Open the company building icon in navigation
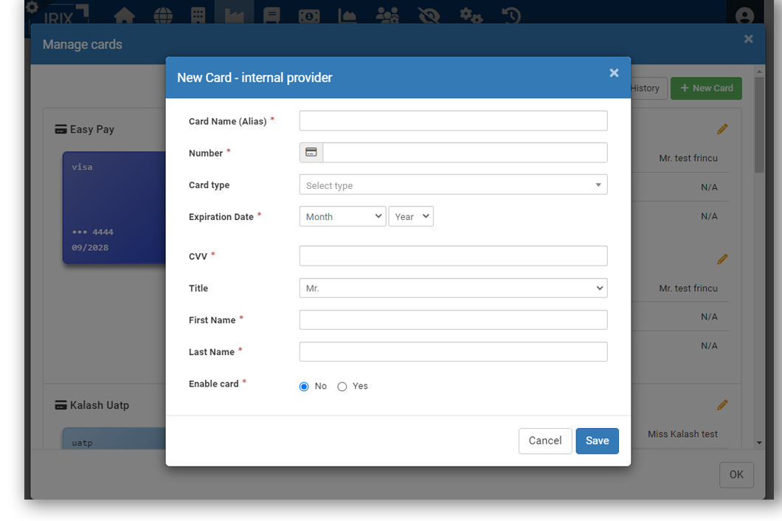782x521 pixels. (198, 15)
